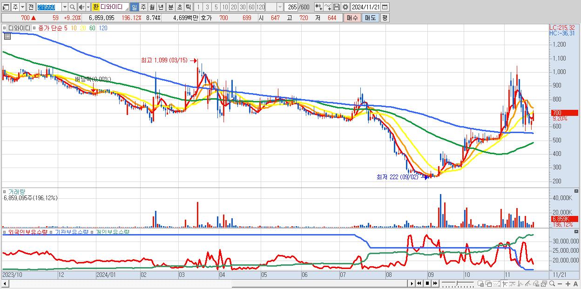Open chart settings gear icon
The width and height of the screenshot is (581, 289).
click(345, 7)
